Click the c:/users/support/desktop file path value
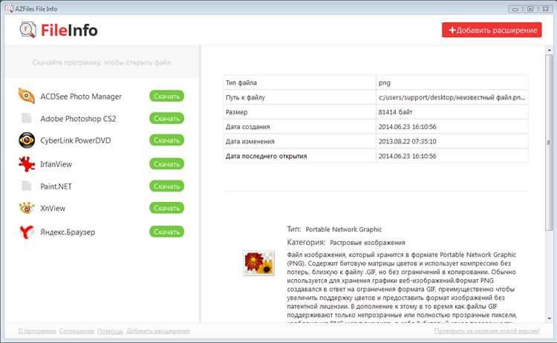 (x=452, y=97)
